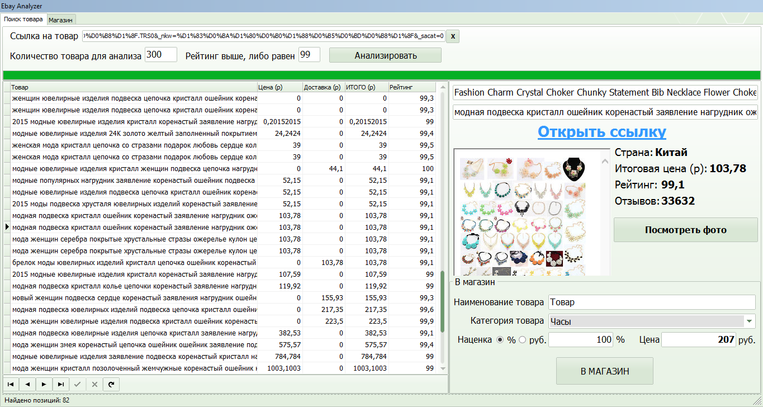The height and width of the screenshot is (407, 763).
Task: Click the post edit checkmark icon
Action: 78,384
